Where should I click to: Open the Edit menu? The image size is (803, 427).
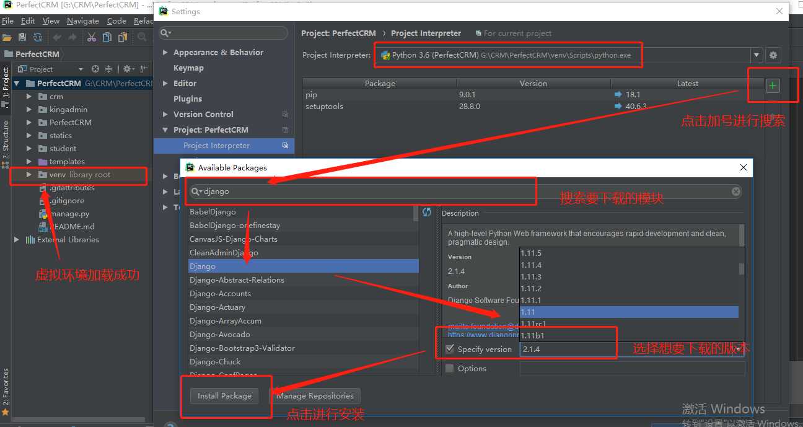click(28, 20)
